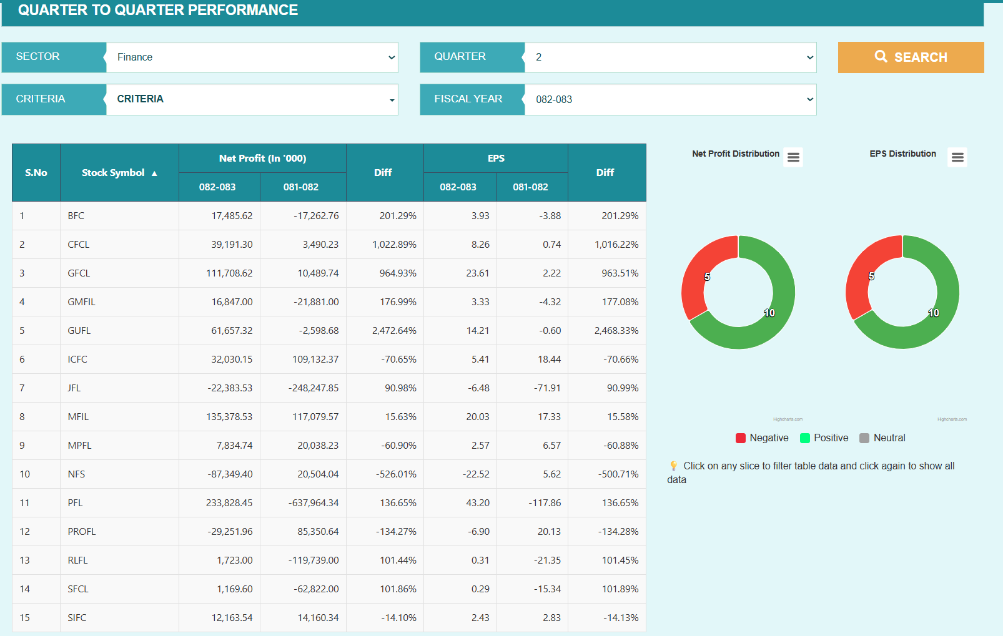1003x636 pixels.
Task: Open the Fiscal Year dropdown 082-083
Action: pyautogui.click(x=670, y=100)
